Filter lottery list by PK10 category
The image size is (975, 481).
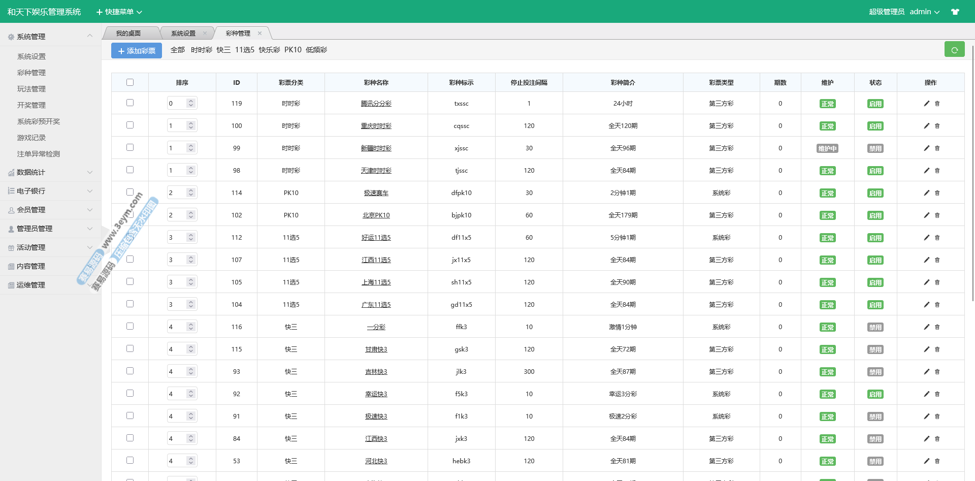(x=292, y=50)
